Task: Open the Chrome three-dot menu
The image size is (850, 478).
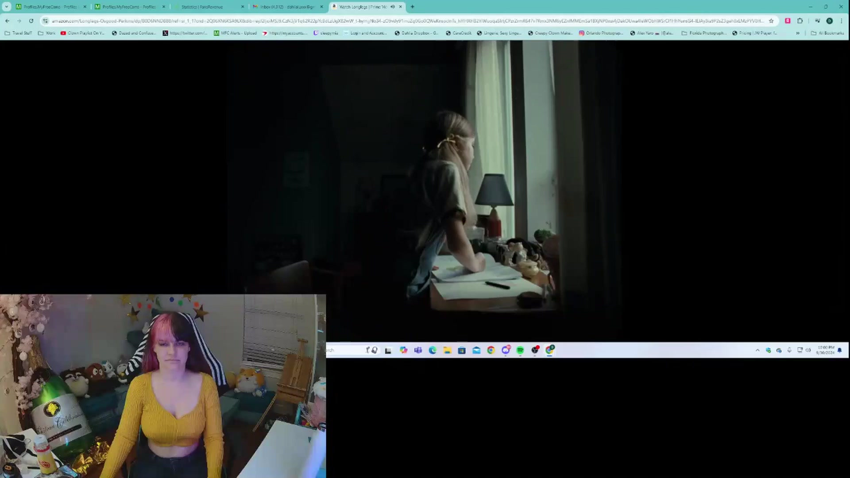Action: tap(842, 21)
